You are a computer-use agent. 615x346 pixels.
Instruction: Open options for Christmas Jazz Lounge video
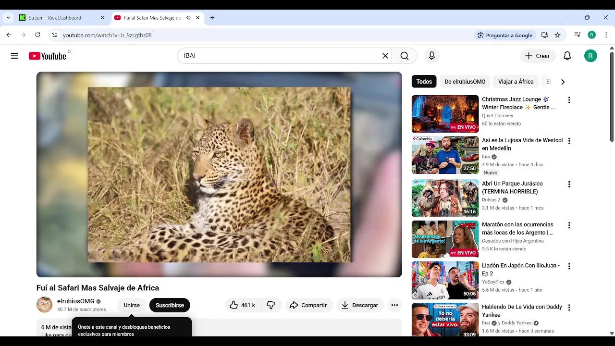pyautogui.click(x=569, y=100)
